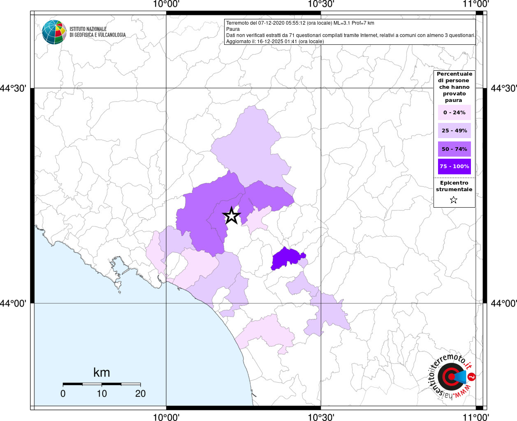
Task: Click the scale bar value 0
Action: pyautogui.click(x=63, y=393)
